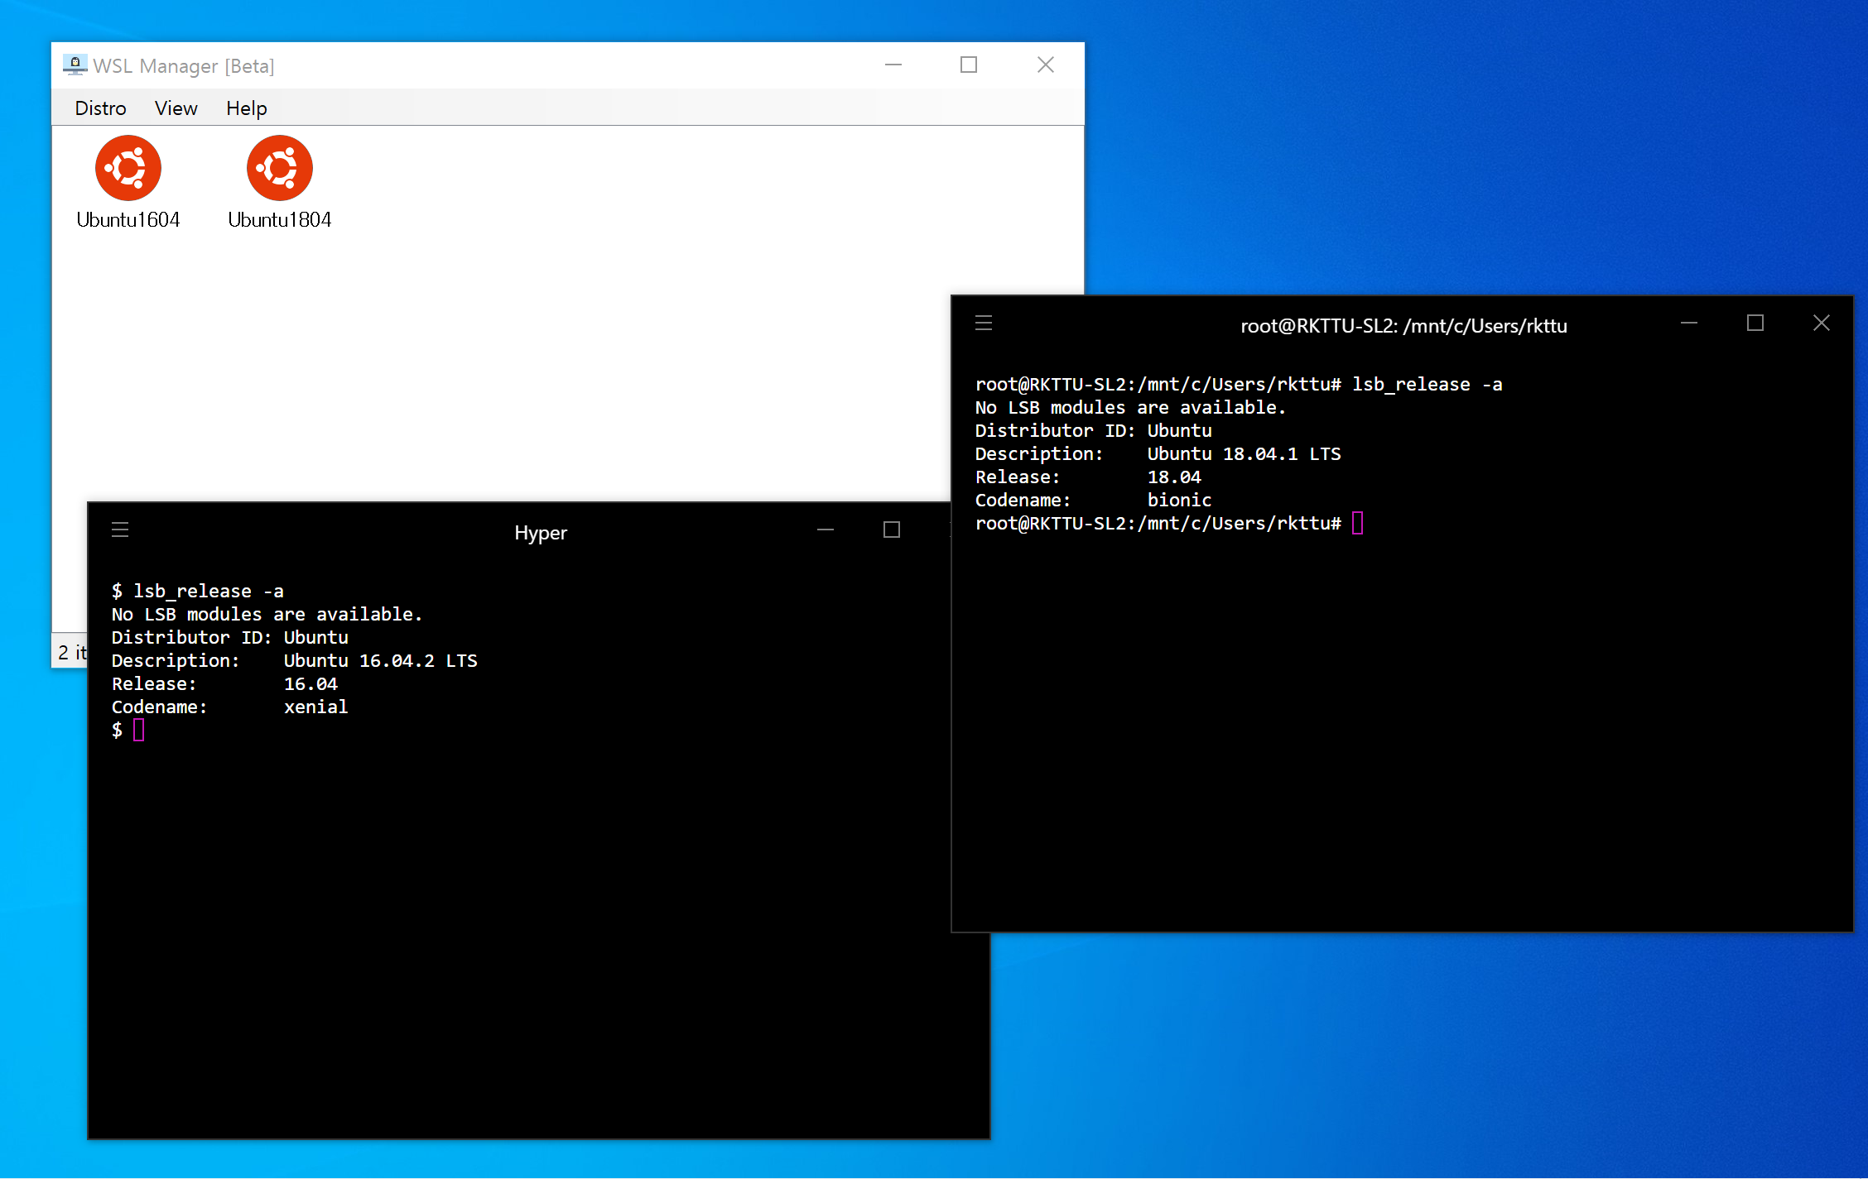Screen dimensions: 1868x1179
Task: Close the root@RKTTU-SL2 terminal window
Action: pyautogui.click(x=1821, y=323)
